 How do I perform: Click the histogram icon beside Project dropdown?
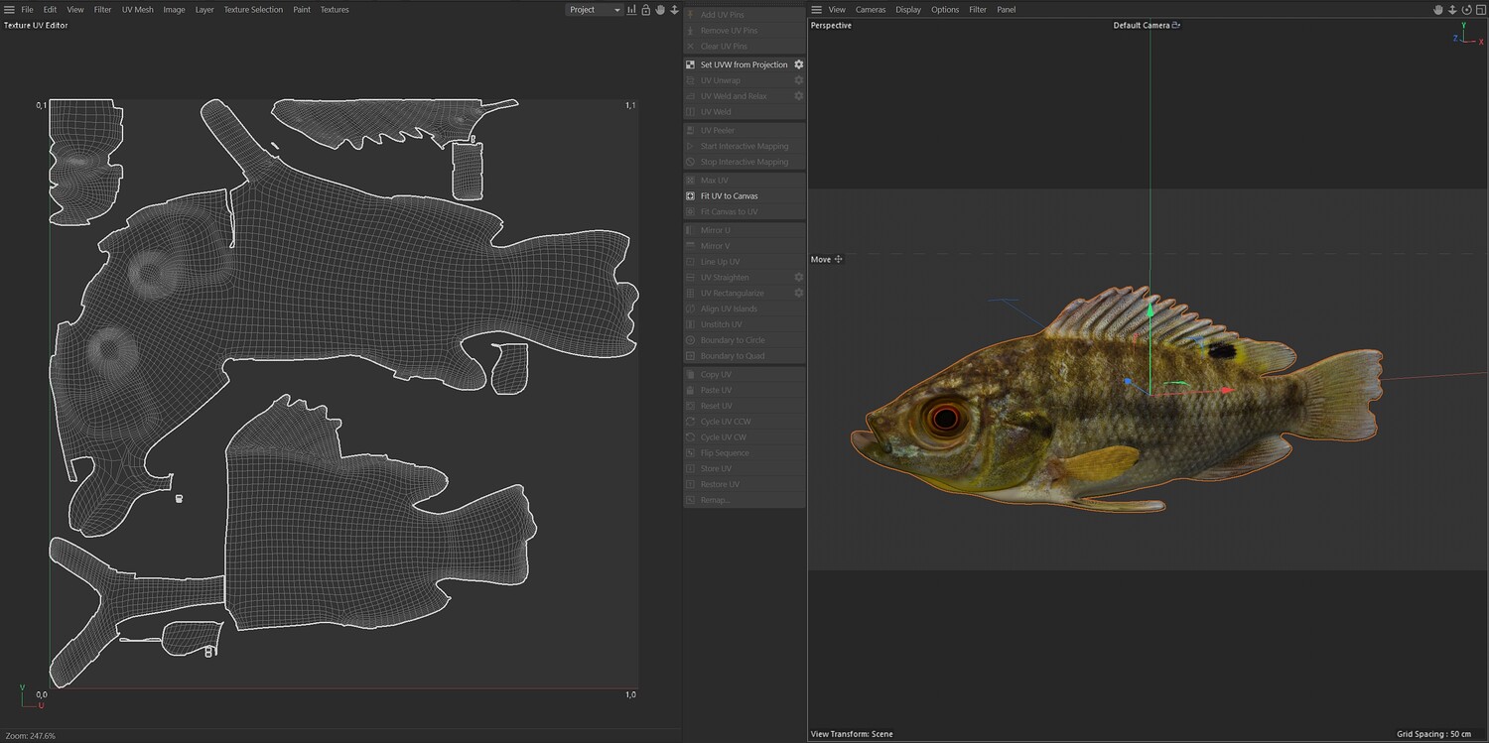tap(631, 10)
